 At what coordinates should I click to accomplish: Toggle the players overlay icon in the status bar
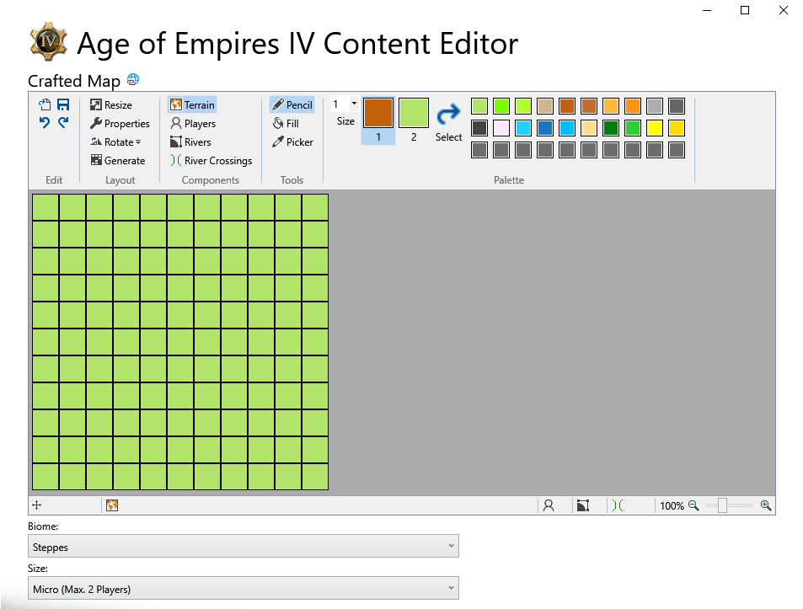pyautogui.click(x=549, y=505)
